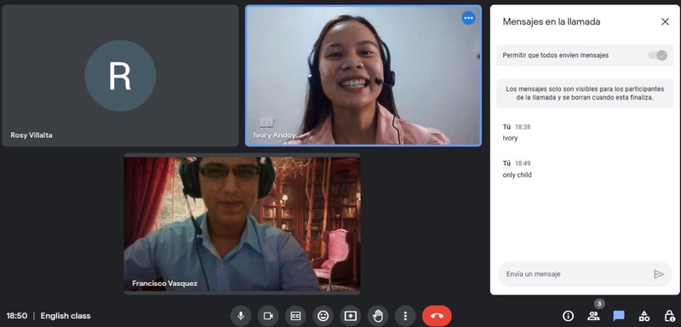681x327 pixels.
Task: Open the emoji reactions
Action: coord(323,316)
